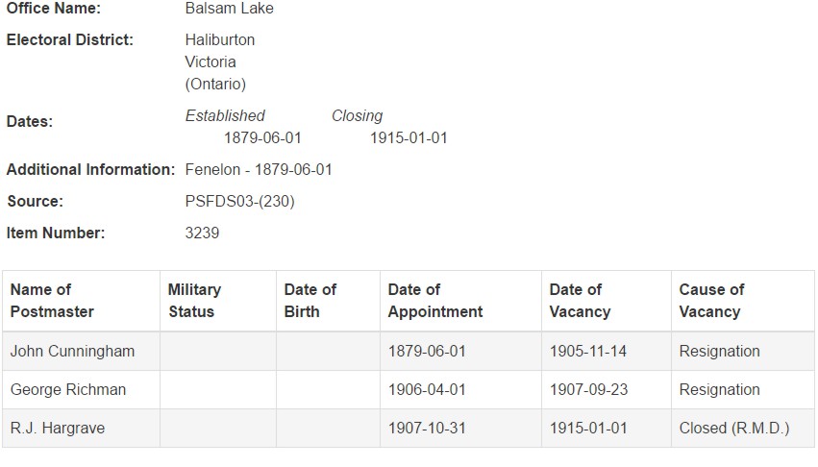Click vacancy date 1905-11-14
Screen dimensions: 818x467
tap(588, 352)
